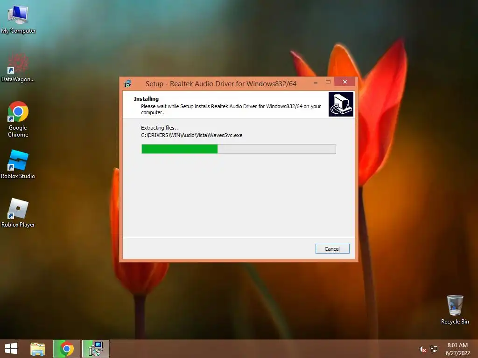Select the DataWagon desktop shortcut
The height and width of the screenshot is (358, 478).
18,67
